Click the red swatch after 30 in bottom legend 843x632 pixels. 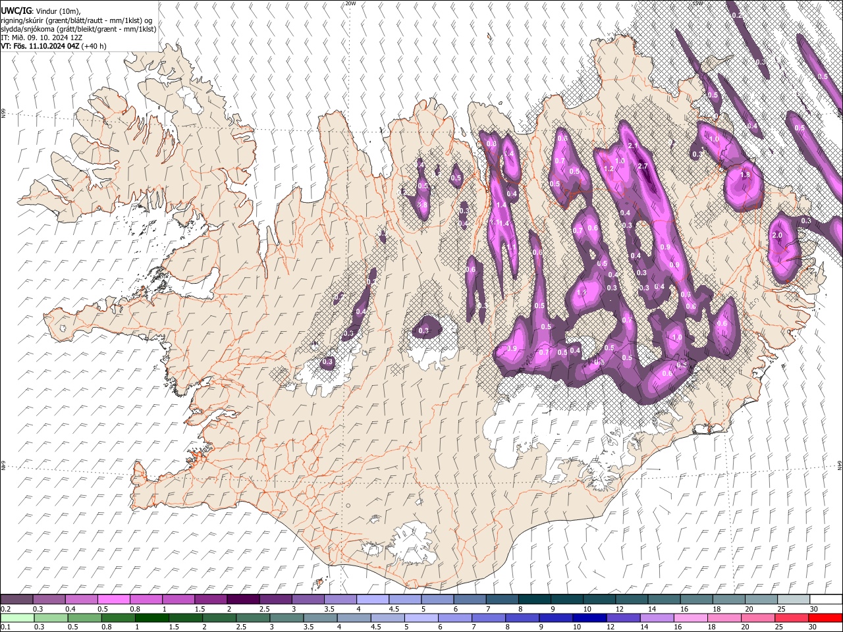825,618
